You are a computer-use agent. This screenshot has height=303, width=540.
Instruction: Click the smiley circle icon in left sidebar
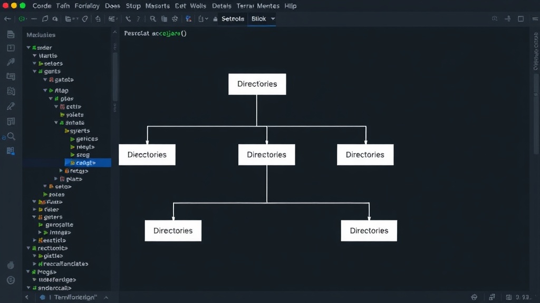[x=11, y=280]
